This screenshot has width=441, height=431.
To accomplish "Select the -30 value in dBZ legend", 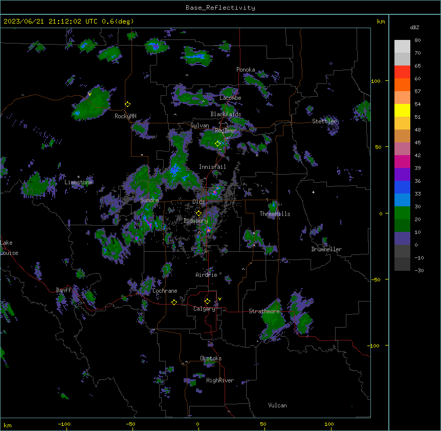I will 419,270.
